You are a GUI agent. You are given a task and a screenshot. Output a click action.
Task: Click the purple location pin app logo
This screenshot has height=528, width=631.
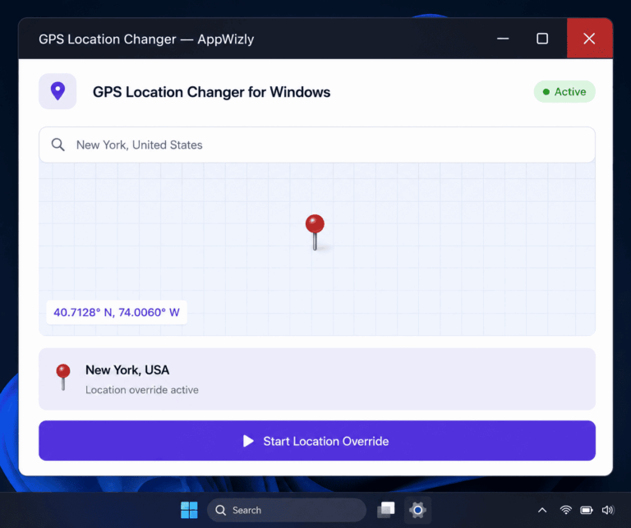coord(58,91)
